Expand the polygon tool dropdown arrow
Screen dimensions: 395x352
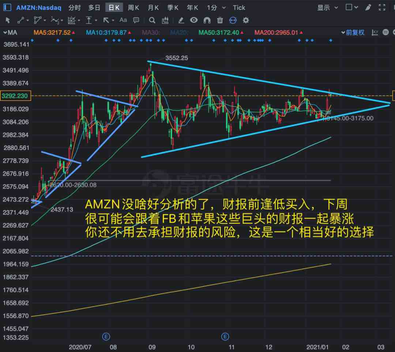(45, 20)
